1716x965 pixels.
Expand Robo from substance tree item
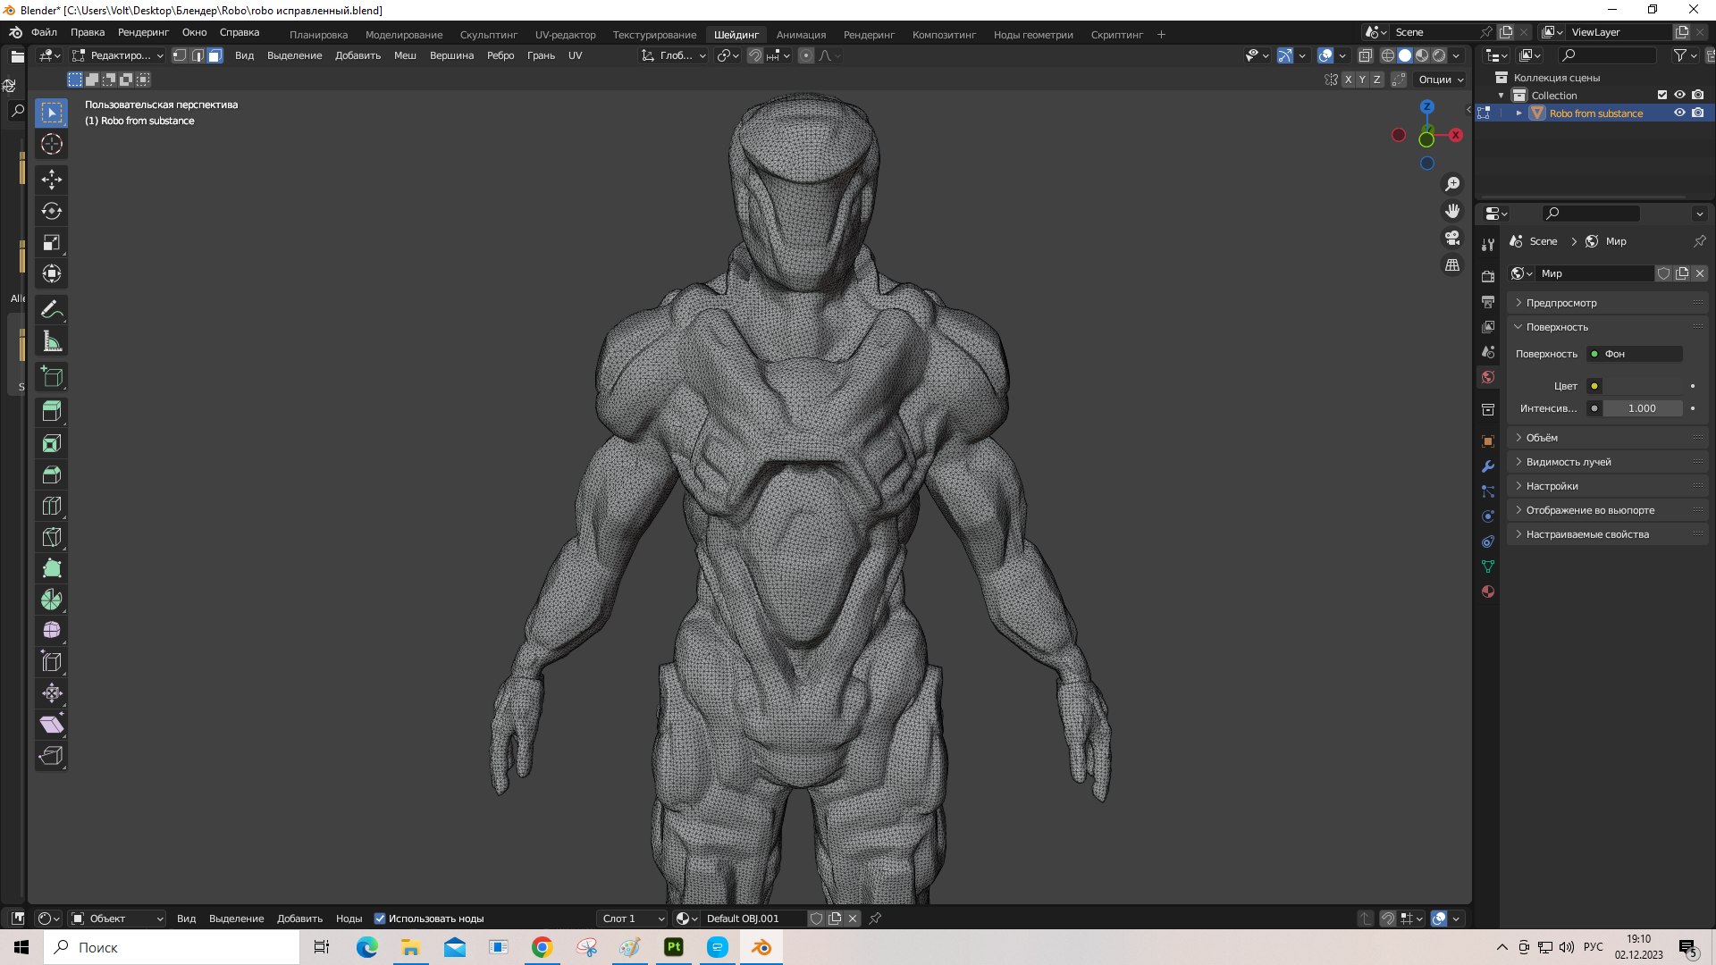pos(1518,113)
